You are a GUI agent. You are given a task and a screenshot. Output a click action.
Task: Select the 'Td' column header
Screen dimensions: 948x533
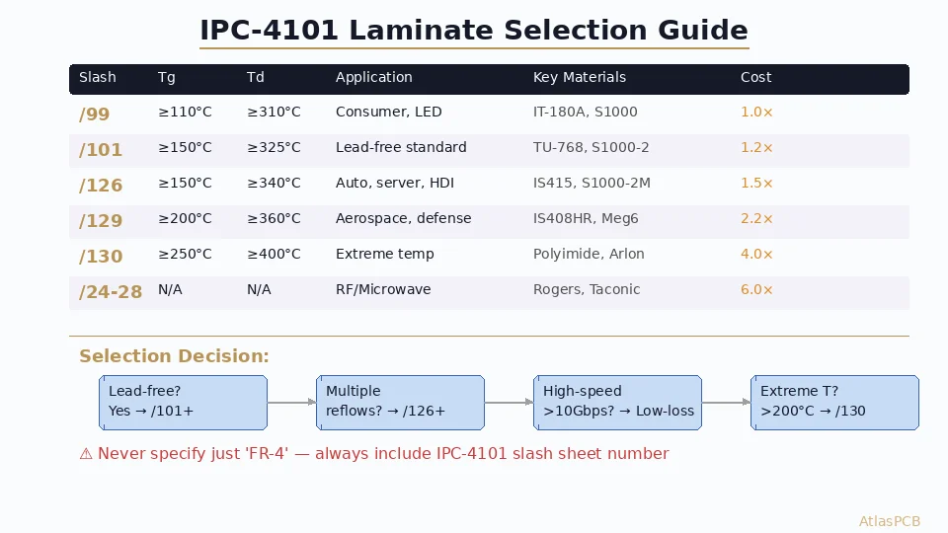[255, 77]
